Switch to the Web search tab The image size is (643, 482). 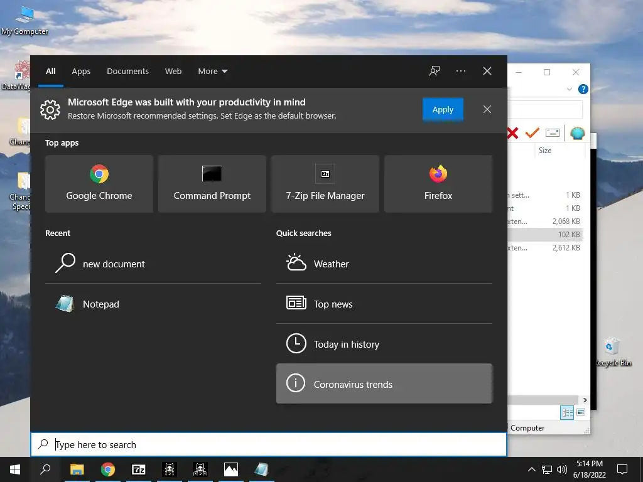click(173, 72)
